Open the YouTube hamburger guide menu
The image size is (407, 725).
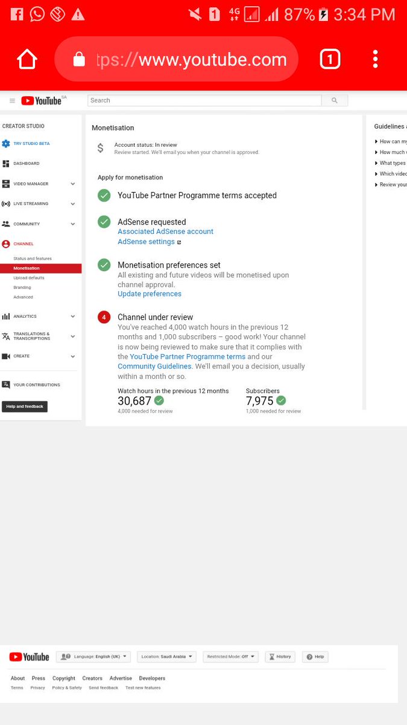(12, 101)
